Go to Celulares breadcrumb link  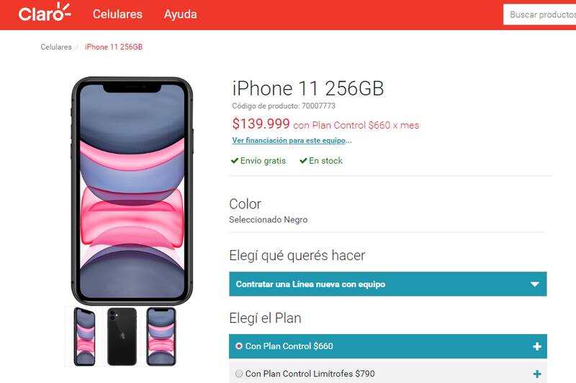coord(56,47)
